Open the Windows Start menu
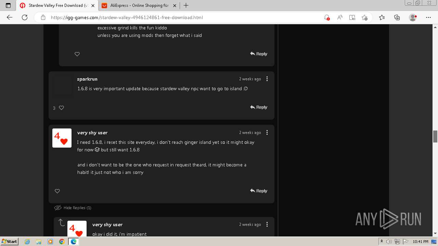This screenshot has height=246, width=438. [x=10, y=241]
